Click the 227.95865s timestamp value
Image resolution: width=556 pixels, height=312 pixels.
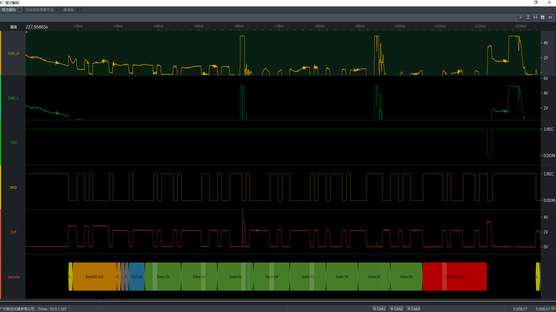[37, 27]
